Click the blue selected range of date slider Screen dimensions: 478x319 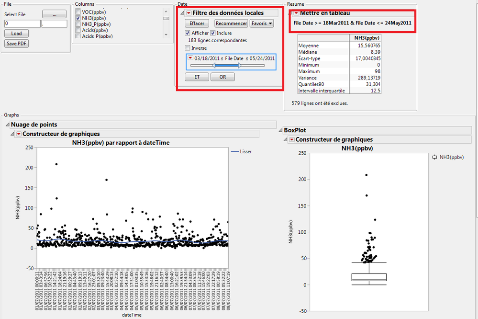click(226, 65)
